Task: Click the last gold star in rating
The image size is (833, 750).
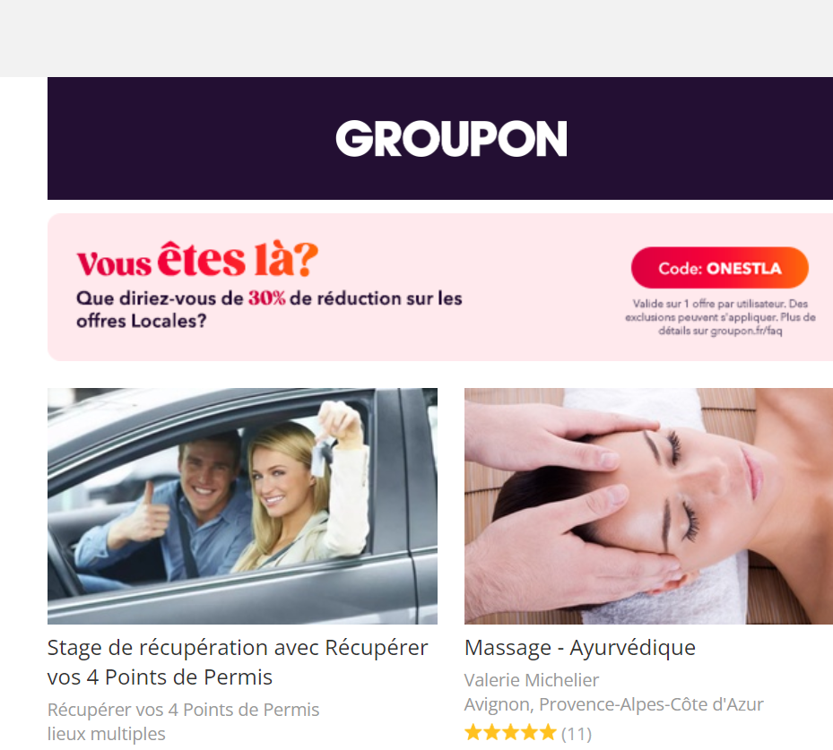Action: click(548, 733)
